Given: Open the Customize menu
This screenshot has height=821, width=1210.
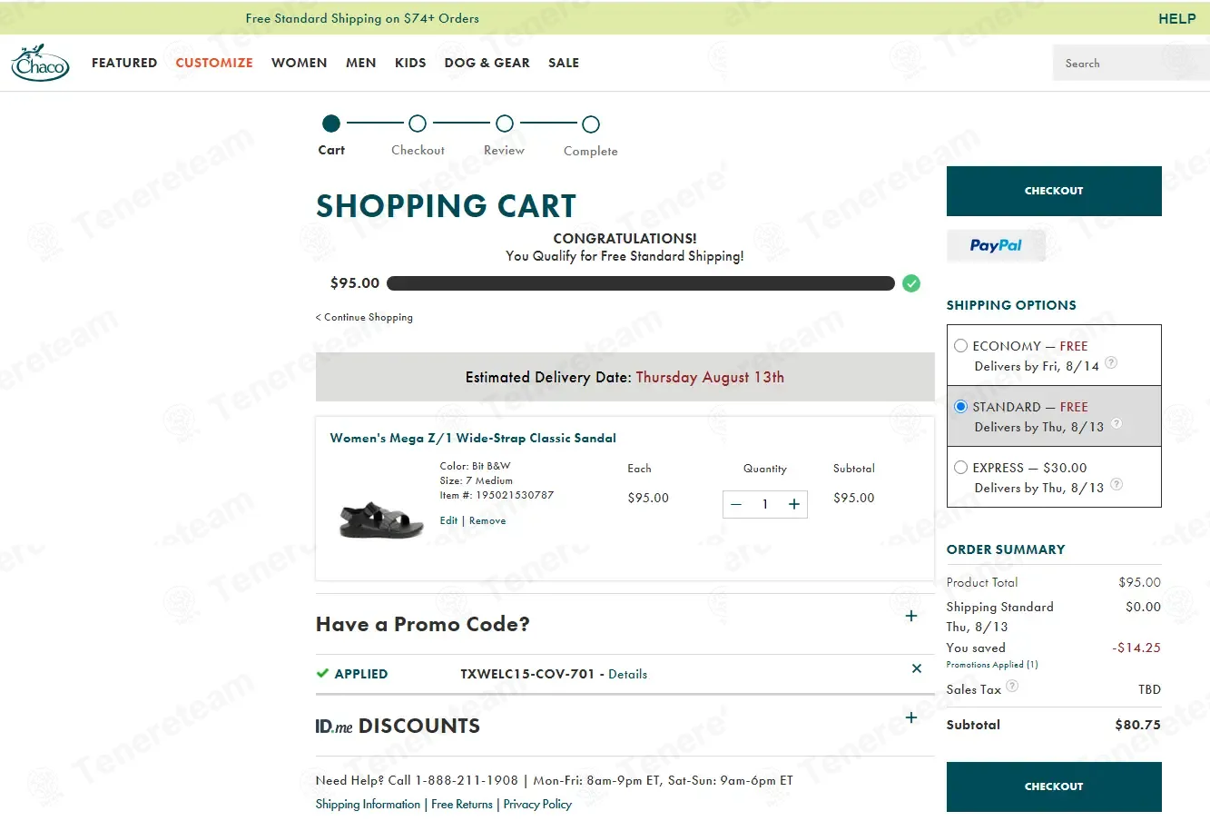Looking at the screenshot, I should (214, 63).
